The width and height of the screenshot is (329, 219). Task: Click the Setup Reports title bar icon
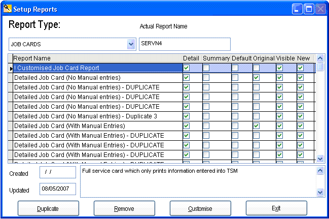tap(8, 9)
